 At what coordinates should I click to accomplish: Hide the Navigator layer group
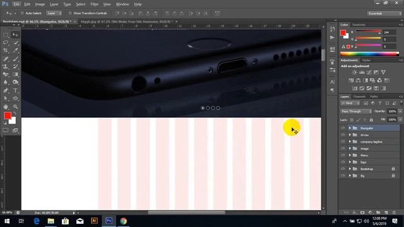point(343,128)
